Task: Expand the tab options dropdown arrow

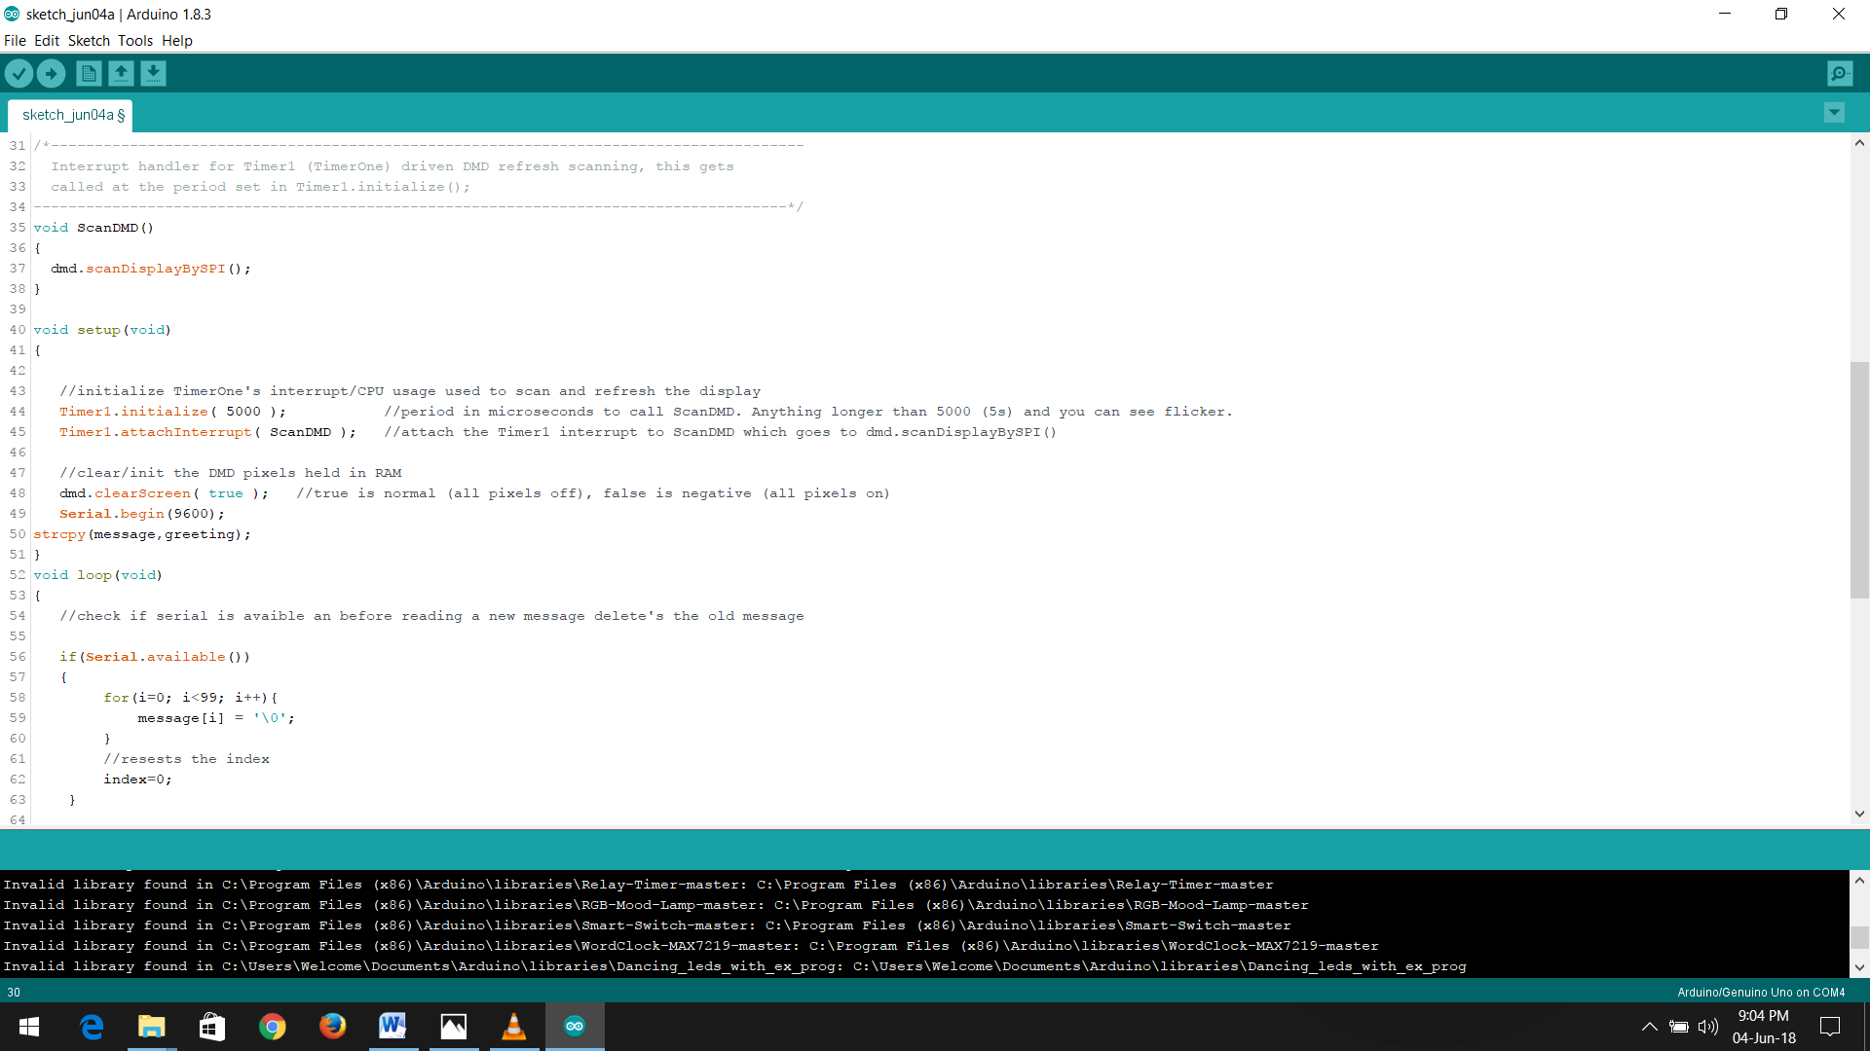Action: (x=1833, y=113)
